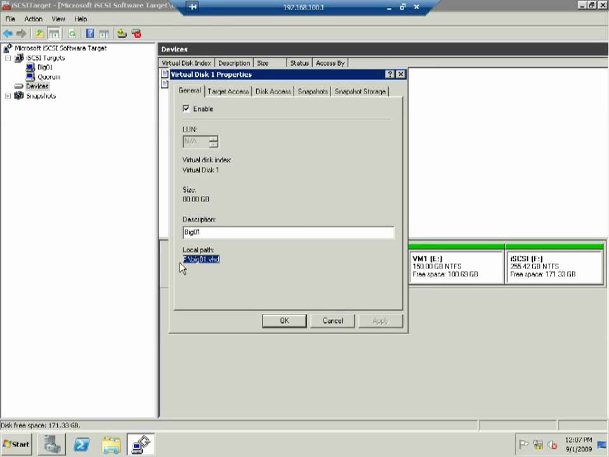The height and width of the screenshot is (457, 609).
Task: Open the File menu
Action: [x=10, y=19]
